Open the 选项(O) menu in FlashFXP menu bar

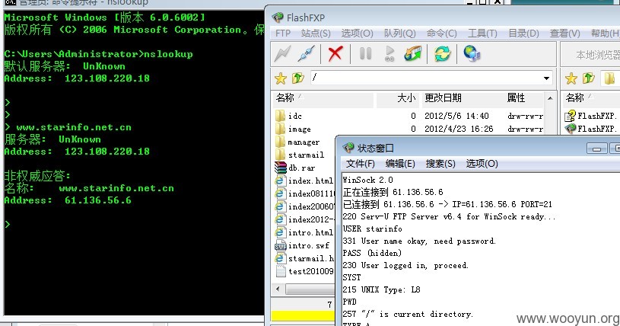357,34
